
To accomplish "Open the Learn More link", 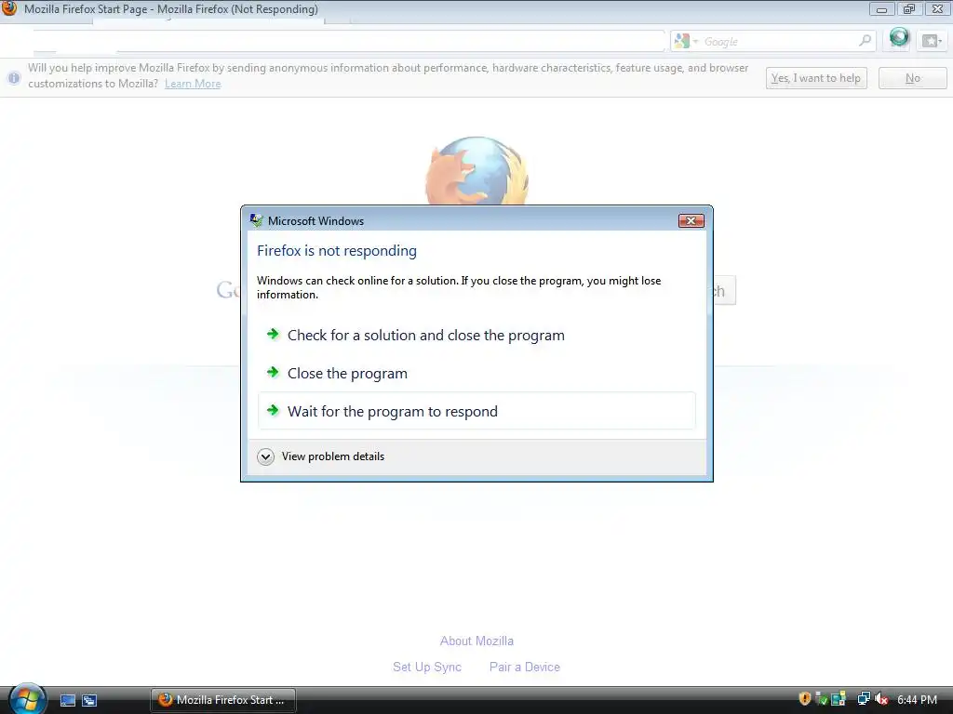I will point(193,84).
